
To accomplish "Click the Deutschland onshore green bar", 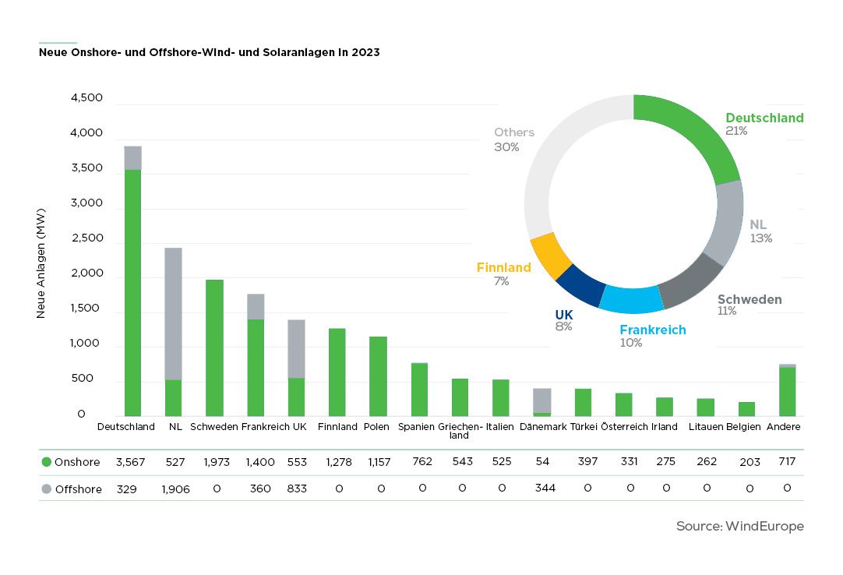I will (x=132, y=293).
